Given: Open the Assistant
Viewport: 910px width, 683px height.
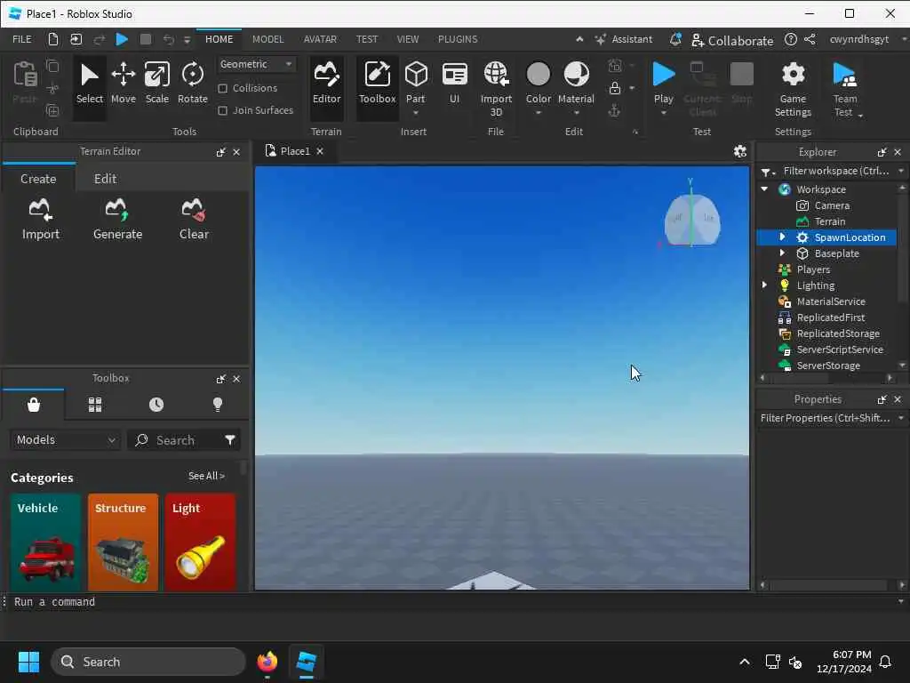Looking at the screenshot, I should pyautogui.click(x=624, y=39).
